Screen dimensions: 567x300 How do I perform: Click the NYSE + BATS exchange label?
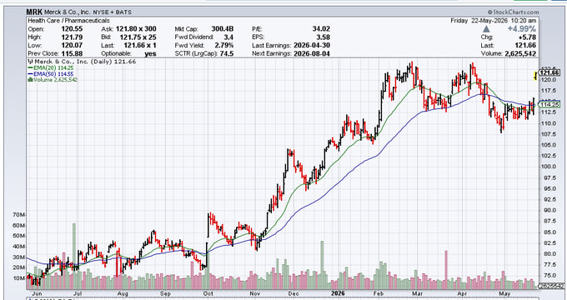112,12
